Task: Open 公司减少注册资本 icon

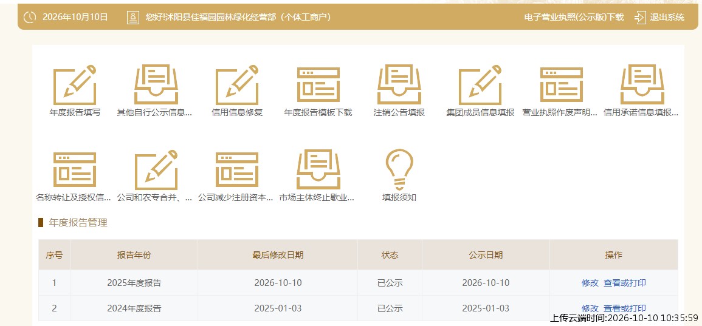Action: click(237, 169)
